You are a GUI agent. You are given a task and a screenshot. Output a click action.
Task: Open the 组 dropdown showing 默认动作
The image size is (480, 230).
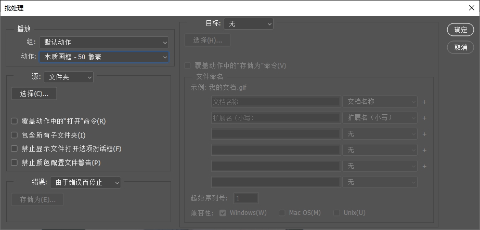104,42
